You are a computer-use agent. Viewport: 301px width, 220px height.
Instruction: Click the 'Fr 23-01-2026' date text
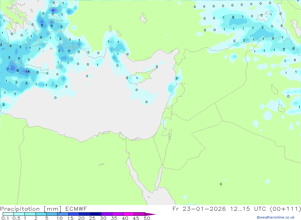pos(199,209)
